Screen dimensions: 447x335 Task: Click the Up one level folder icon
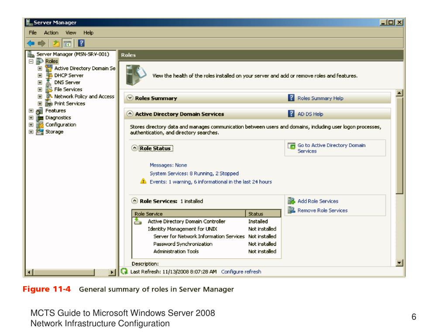(x=56, y=43)
